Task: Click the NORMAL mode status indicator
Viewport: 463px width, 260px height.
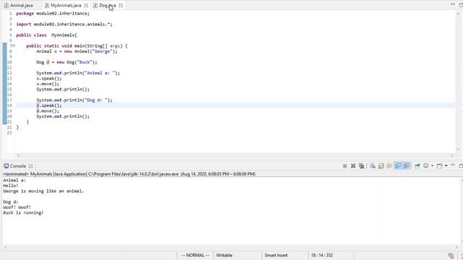Action: point(195,255)
